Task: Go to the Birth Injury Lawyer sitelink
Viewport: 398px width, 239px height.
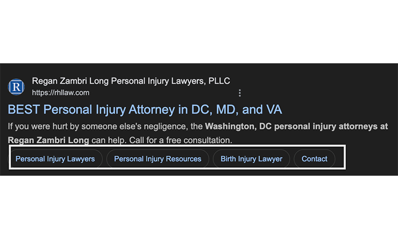Action: (x=252, y=158)
